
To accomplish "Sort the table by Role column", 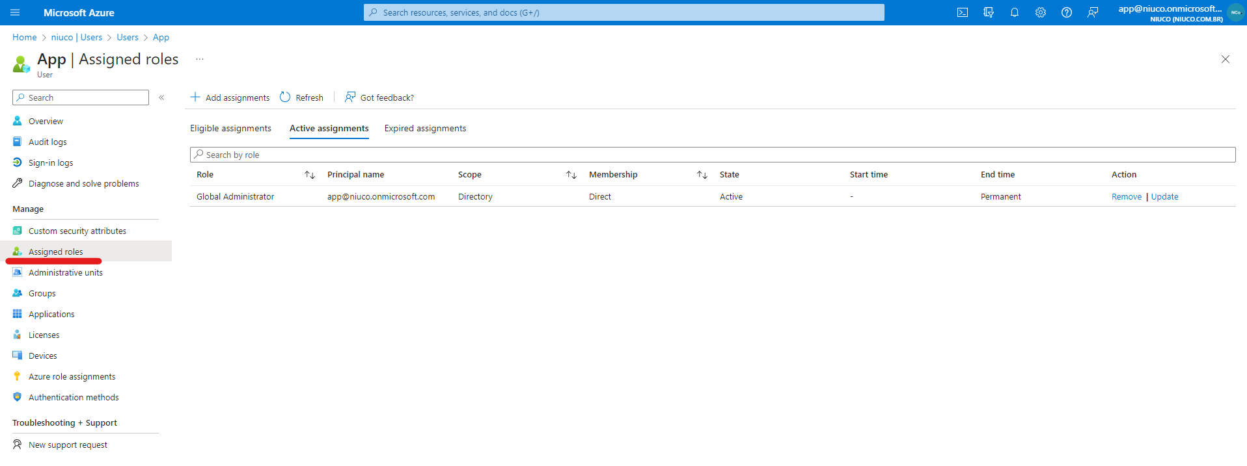I will [x=310, y=175].
